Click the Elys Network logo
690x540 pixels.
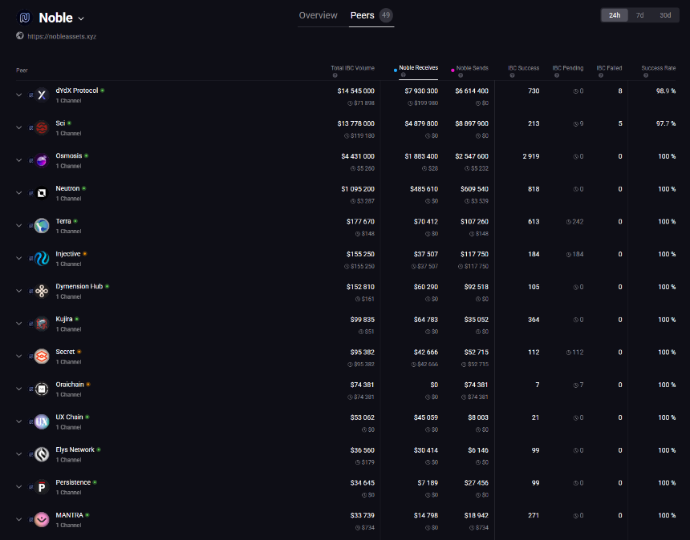[x=42, y=454]
